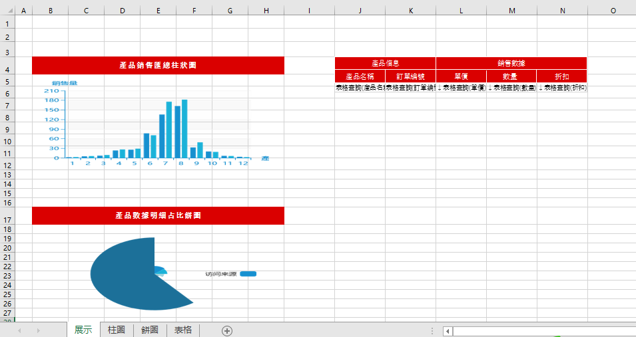Viewport: 636px width, 337px height.
Task: Add a new sheet with plus icon
Action: tap(227, 330)
